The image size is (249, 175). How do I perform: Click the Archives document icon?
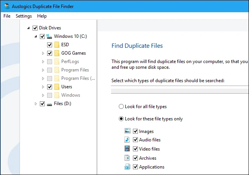(x=128, y=158)
